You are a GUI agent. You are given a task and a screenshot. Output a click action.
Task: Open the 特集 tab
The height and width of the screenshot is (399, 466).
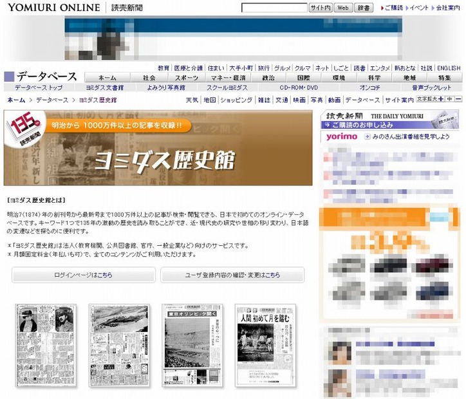(445, 77)
